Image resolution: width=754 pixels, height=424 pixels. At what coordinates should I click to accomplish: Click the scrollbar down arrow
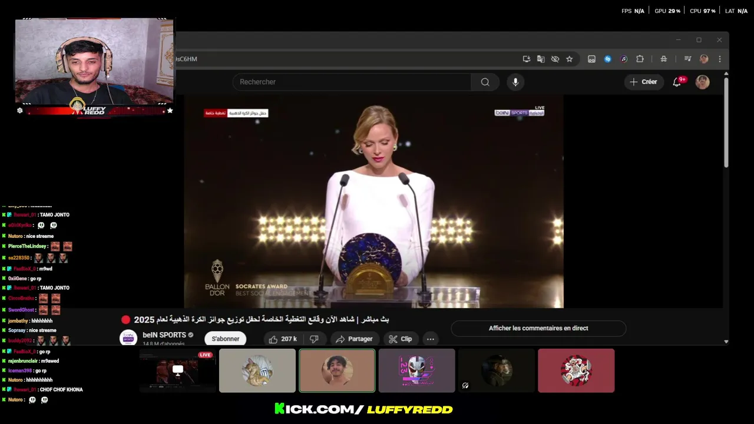(726, 342)
